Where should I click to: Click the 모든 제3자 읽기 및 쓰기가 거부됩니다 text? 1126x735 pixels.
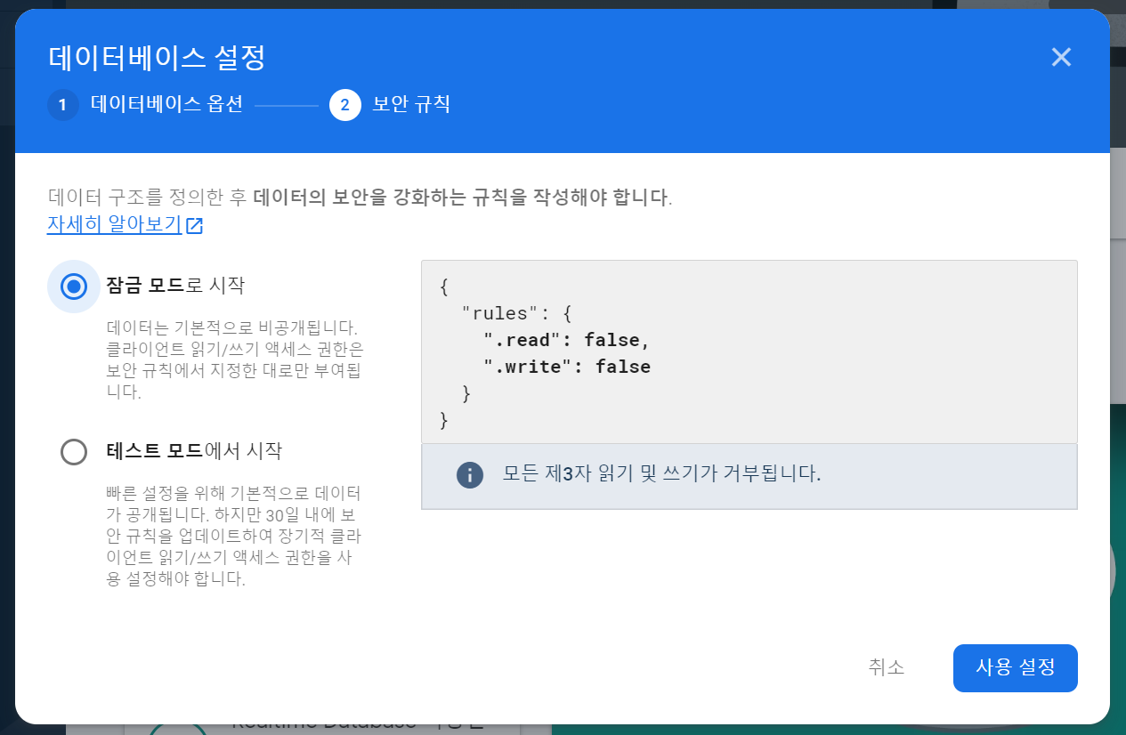(x=661, y=473)
